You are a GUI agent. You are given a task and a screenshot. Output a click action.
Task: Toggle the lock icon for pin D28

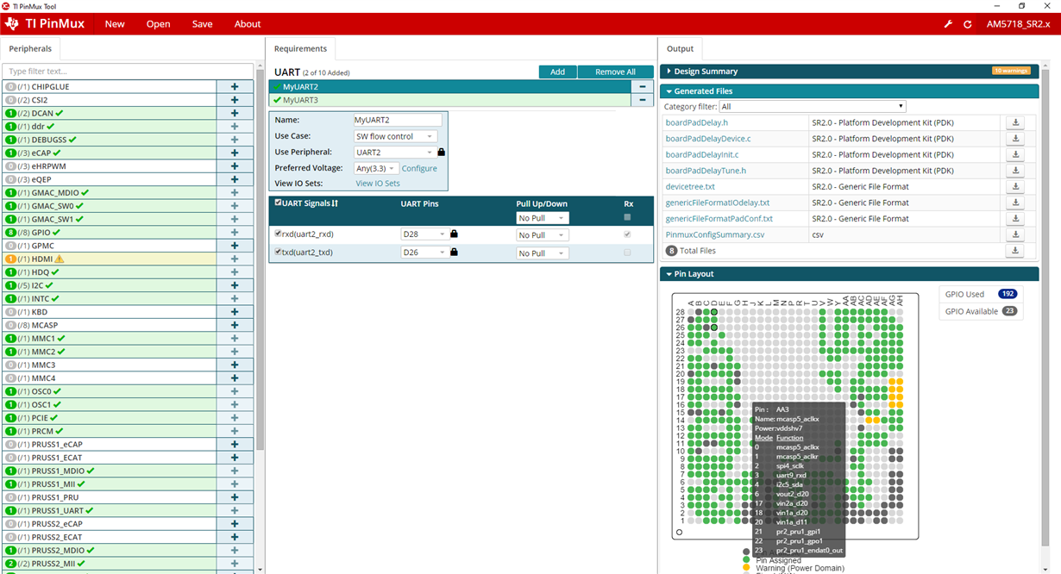(454, 234)
